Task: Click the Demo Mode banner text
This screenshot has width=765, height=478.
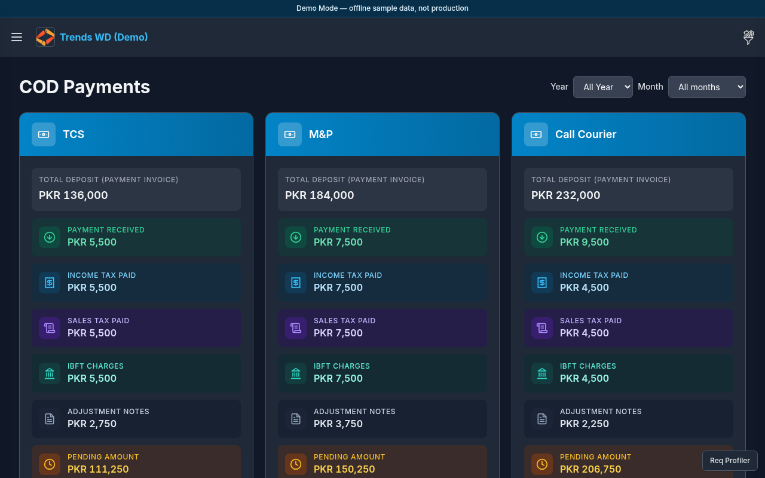Action: pyautogui.click(x=382, y=8)
